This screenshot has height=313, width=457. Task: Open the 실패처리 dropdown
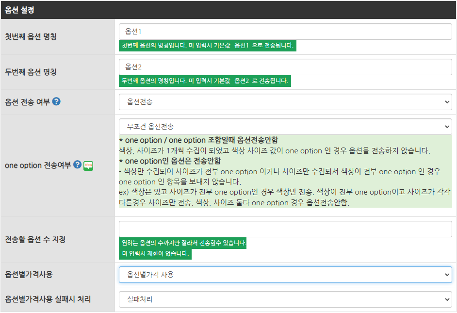[285, 299]
